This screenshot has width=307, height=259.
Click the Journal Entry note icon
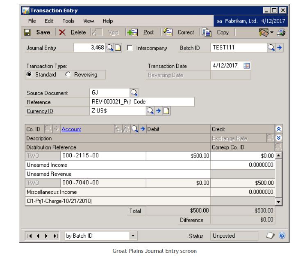118,48
